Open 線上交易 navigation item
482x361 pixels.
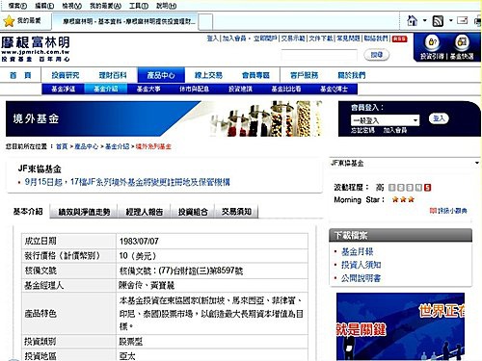208,75
